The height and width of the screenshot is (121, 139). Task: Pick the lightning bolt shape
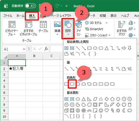112,110
